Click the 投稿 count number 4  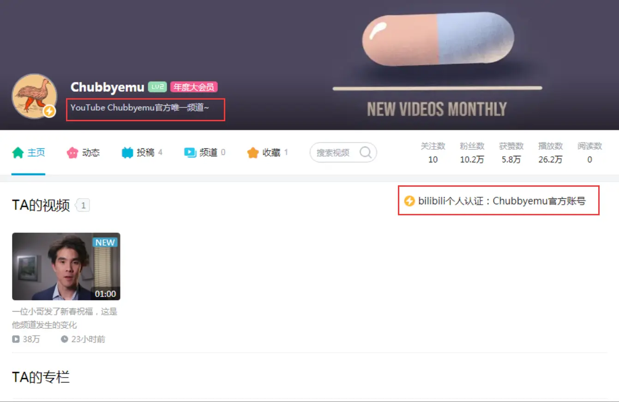[x=160, y=152]
